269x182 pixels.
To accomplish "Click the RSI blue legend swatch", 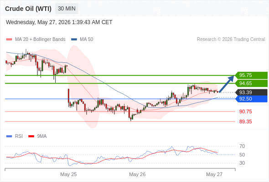I will pyautogui.click(x=9, y=136).
